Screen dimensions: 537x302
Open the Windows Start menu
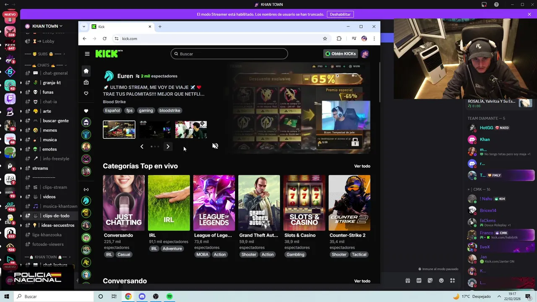7,297
